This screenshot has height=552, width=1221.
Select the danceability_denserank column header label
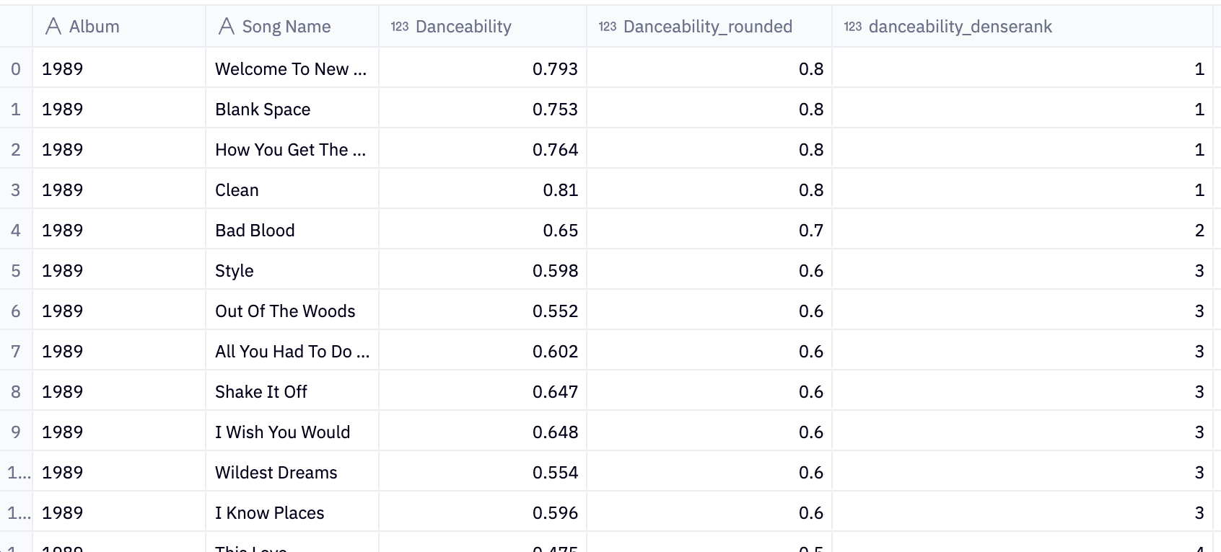(960, 27)
